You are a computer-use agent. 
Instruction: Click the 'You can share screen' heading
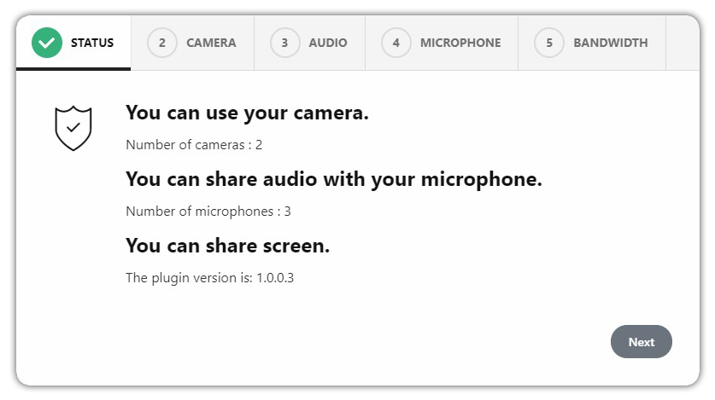(x=227, y=246)
